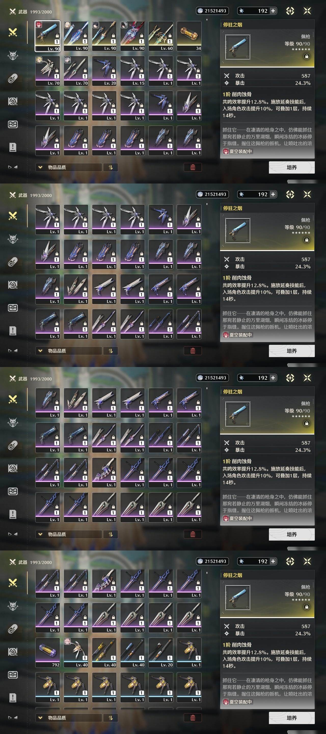326x734 pixels.
Task: Select Lv. 70 weapon with blonde character portrait
Action: pos(48,71)
